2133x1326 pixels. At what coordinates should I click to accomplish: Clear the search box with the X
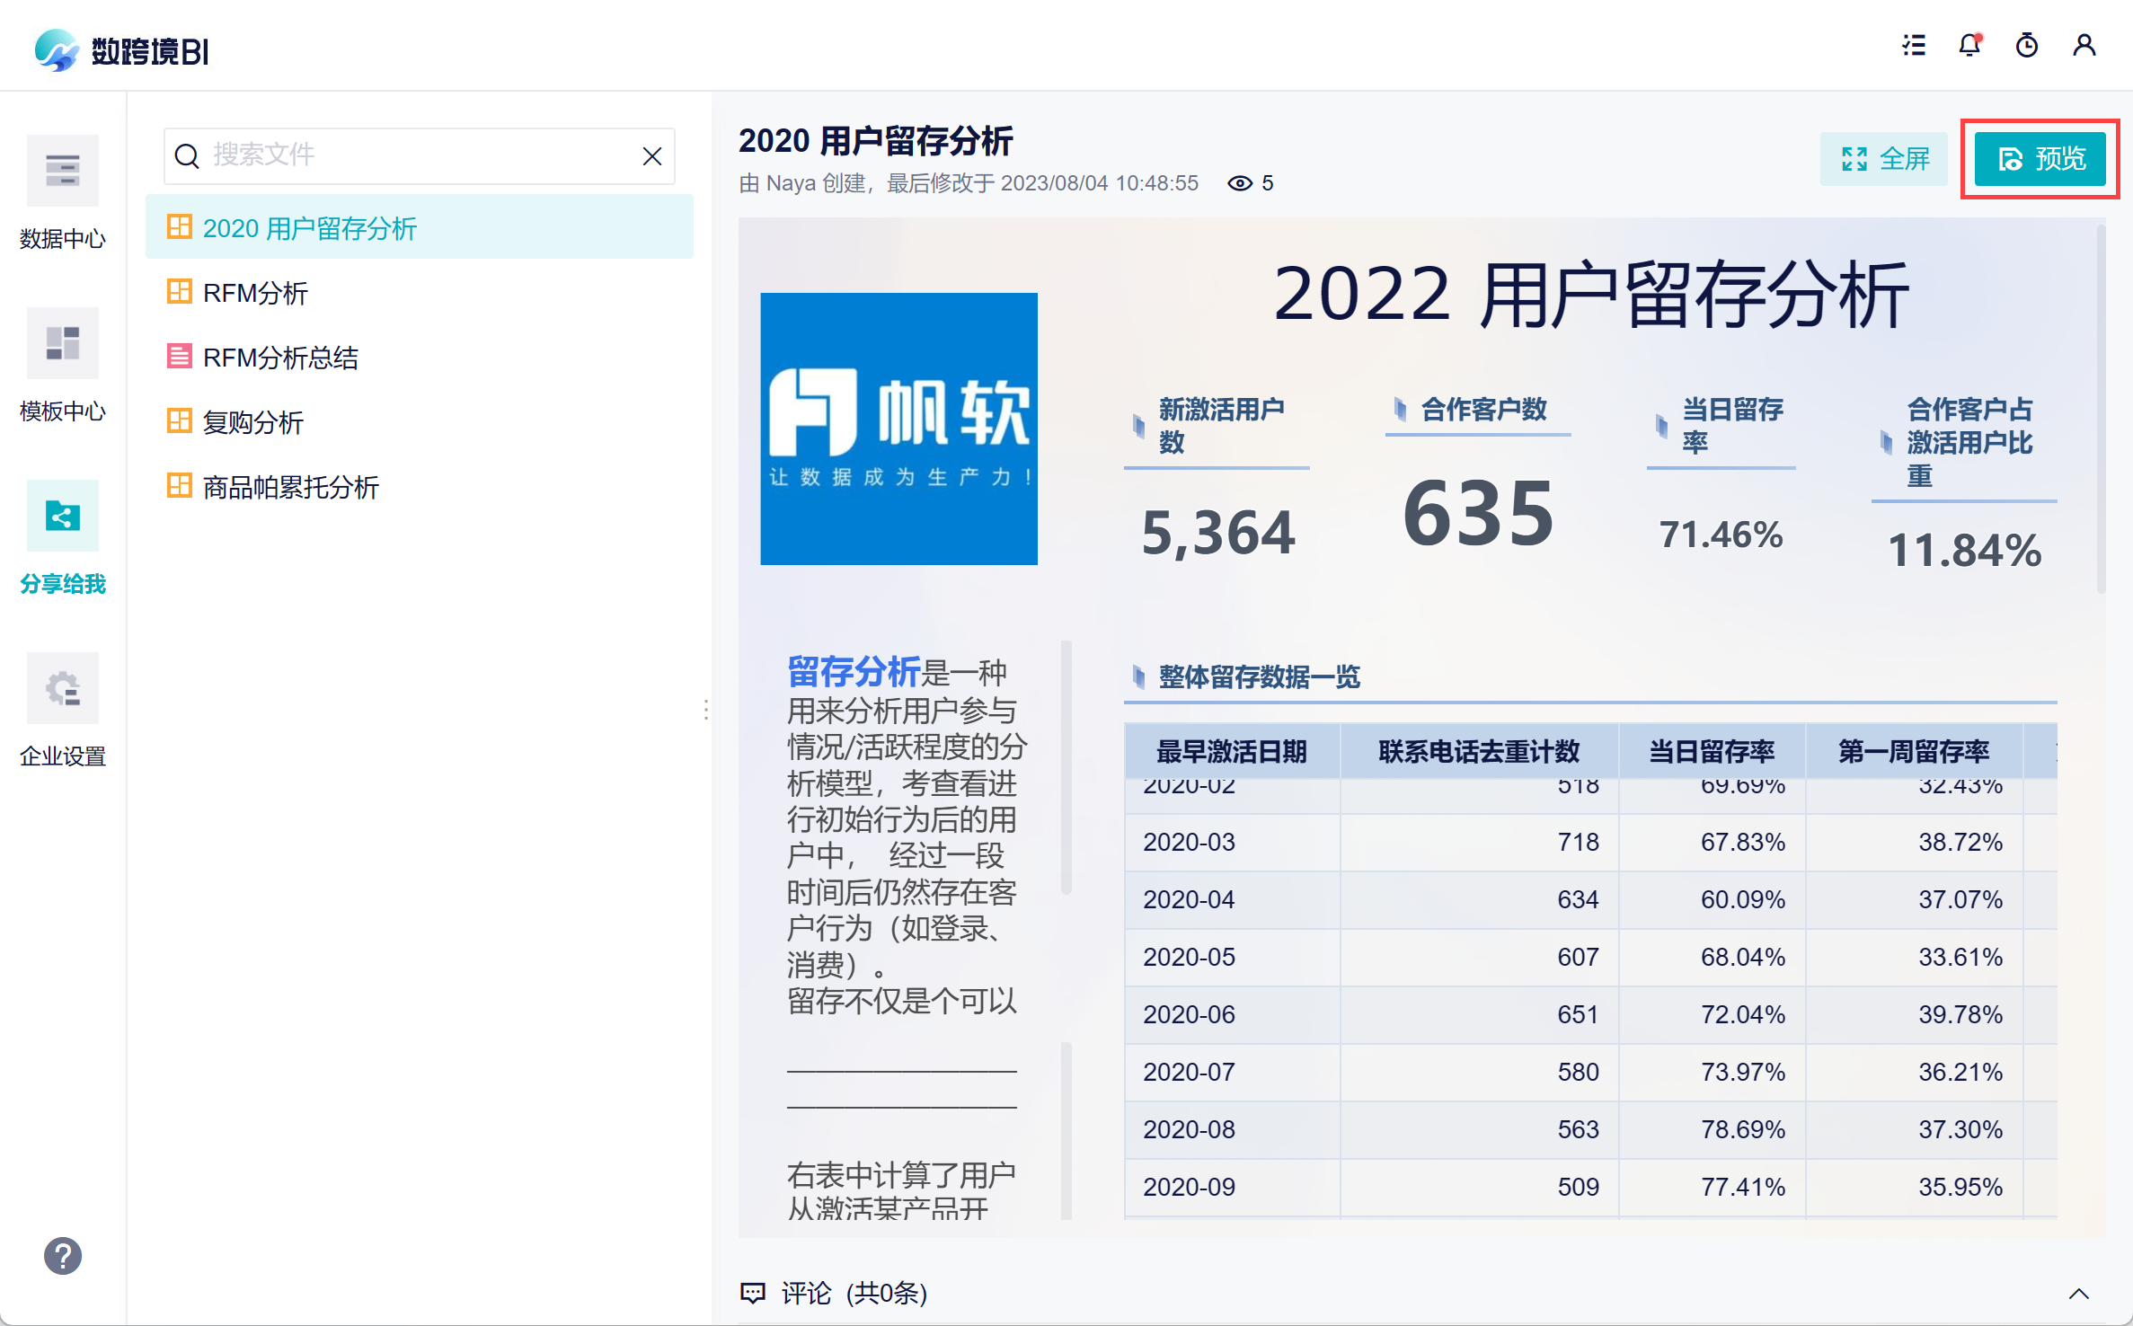pos(652,156)
